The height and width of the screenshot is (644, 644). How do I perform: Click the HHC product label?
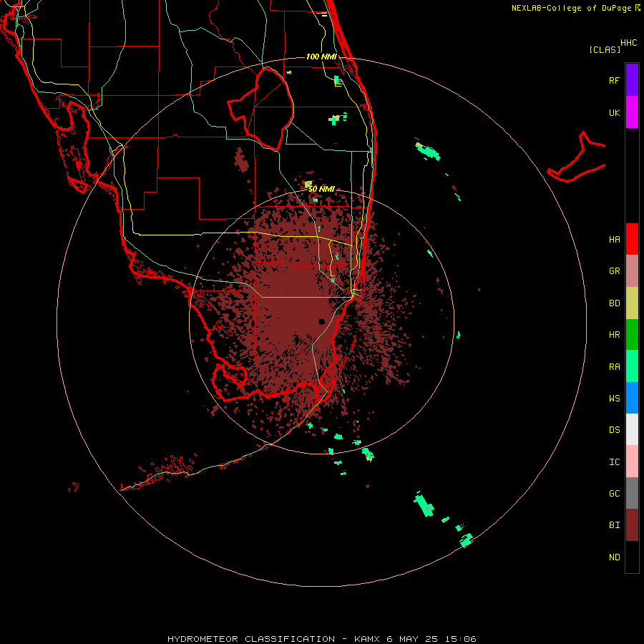[628, 43]
